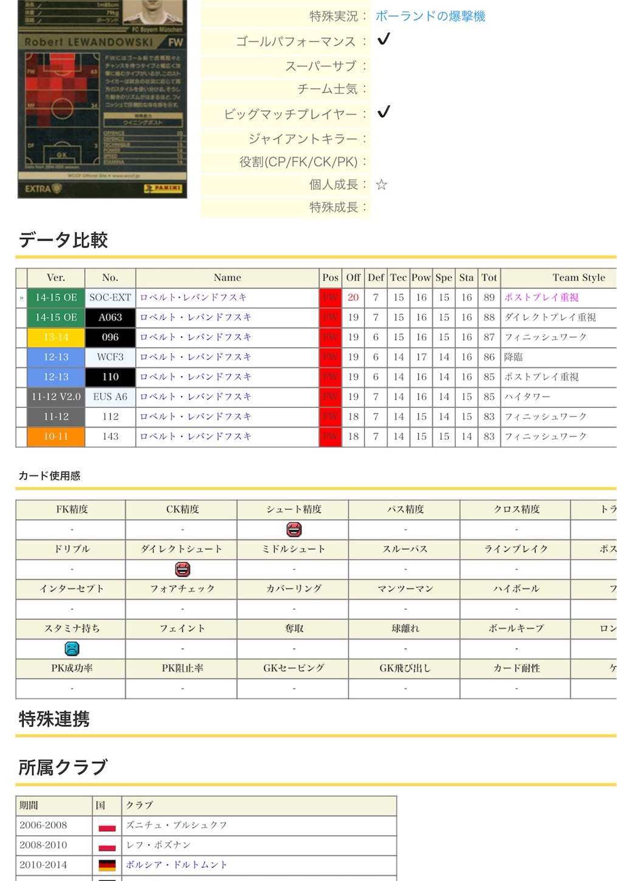Open the ポーランドの爆撃機 commentary link
617x881 pixels.
pyautogui.click(x=430, y=16)
